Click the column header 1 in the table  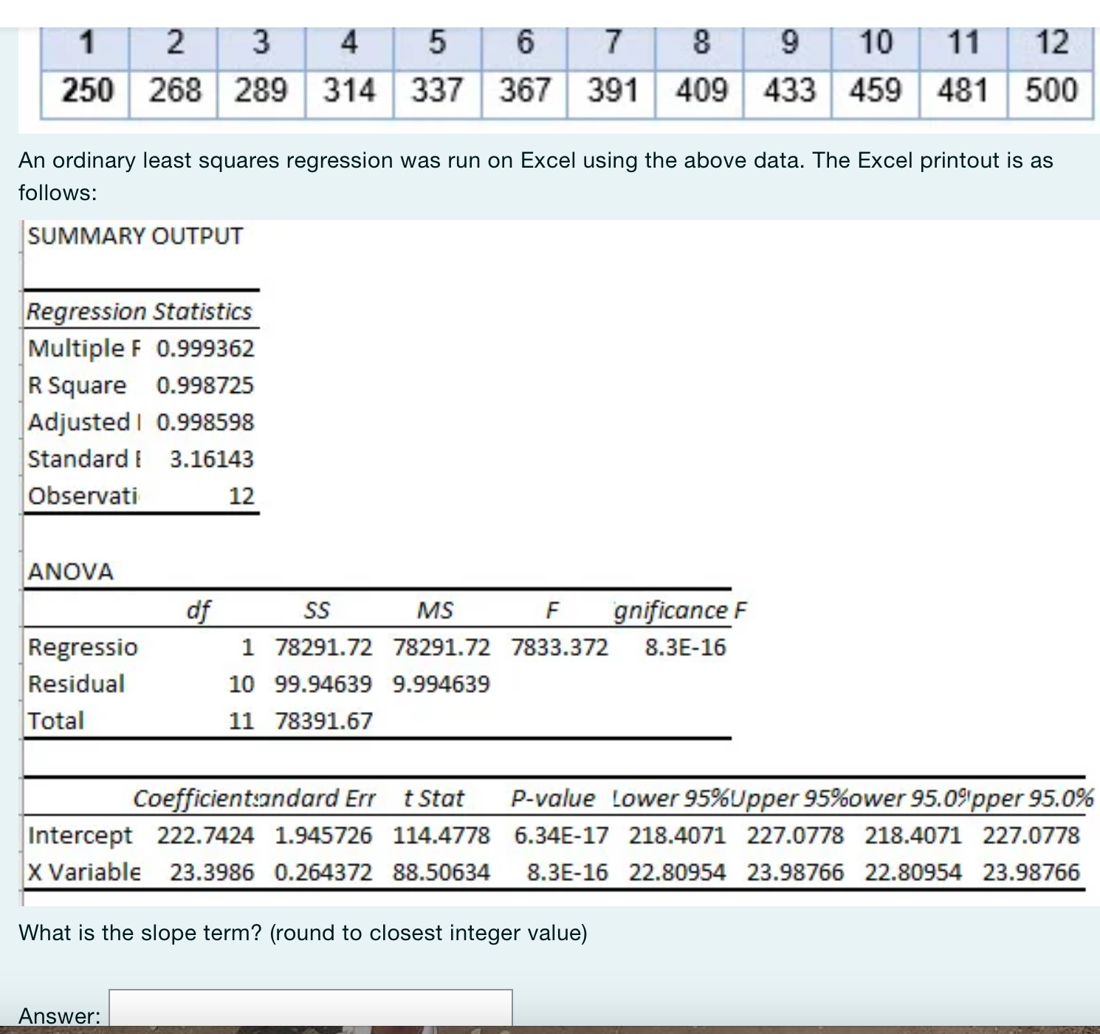(87, 42)
